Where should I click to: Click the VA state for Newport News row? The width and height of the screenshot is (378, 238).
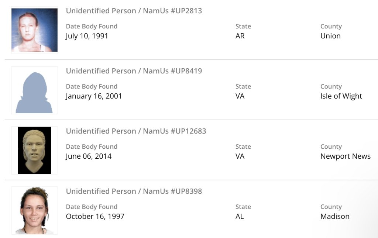tap(240, 156)
